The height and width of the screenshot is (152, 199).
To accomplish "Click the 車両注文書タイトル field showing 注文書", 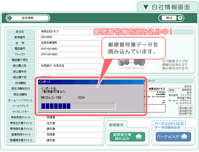I will [x=69, y=123].
